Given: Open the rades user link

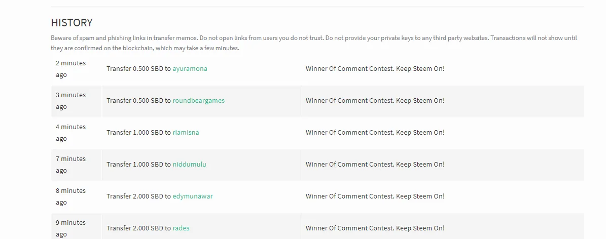Looking at the screenshot, I should [181, 228].
